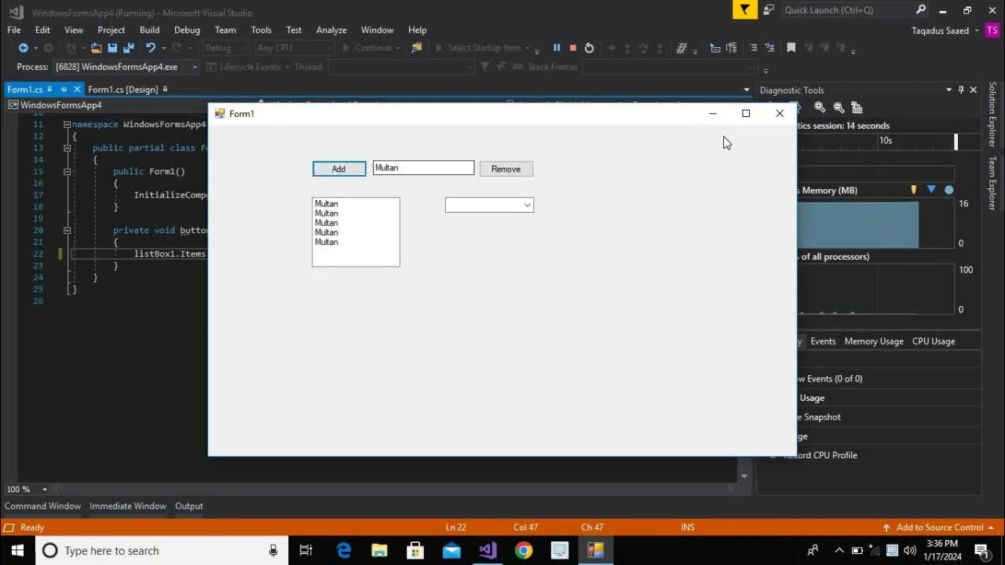Open the Diagnostic Tools window options dropdown
The image size is (1005, 565).
[948, 90]
